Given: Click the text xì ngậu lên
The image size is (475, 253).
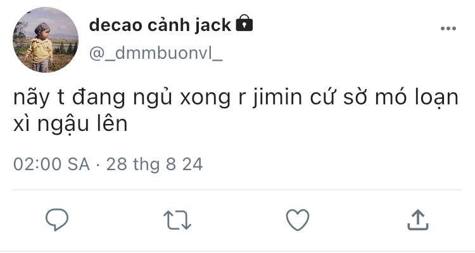Looking at the screenshot, I should (x=70, y=124).
